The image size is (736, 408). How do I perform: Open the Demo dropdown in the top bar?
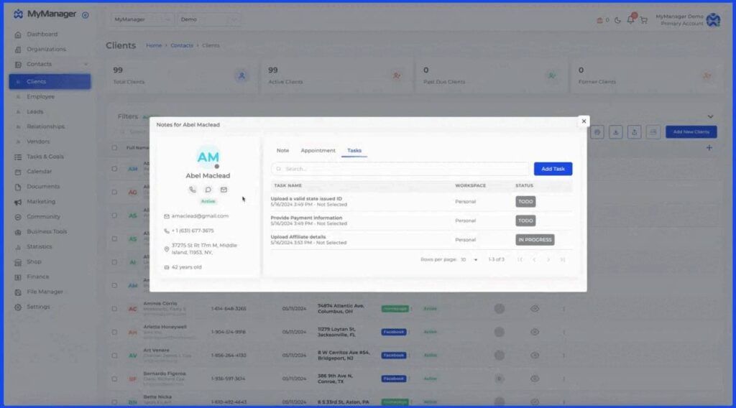pyautogui.click(x=209, y=19)
